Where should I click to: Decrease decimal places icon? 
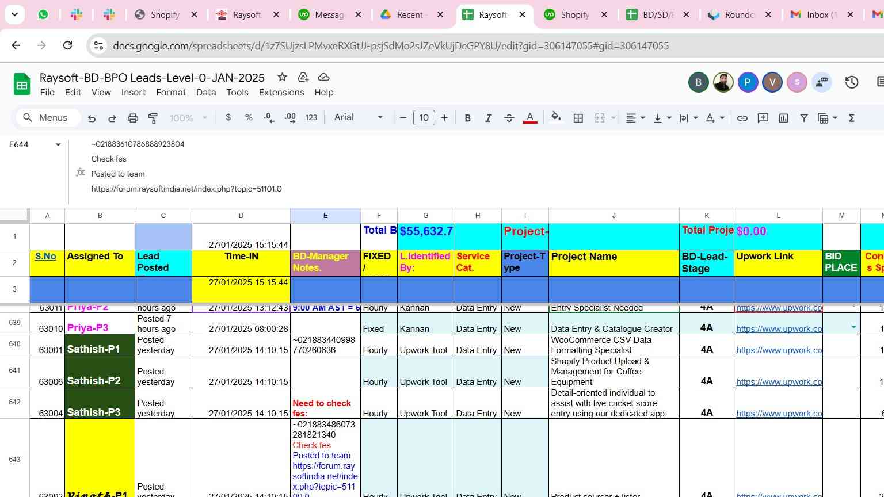269,117
